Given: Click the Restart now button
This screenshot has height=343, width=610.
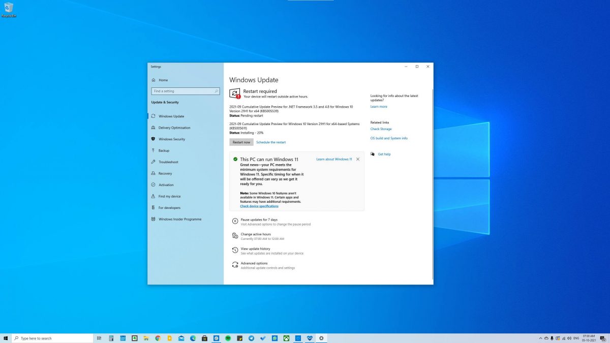Looking at the screenshot, I should 241,142.
